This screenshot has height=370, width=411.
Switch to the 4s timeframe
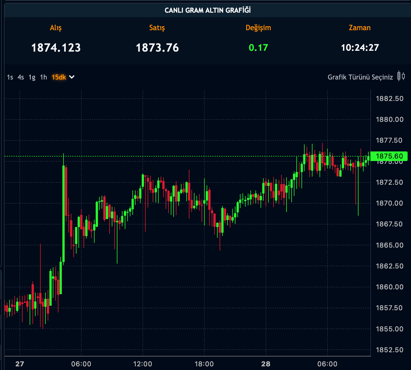pyautogui.click(x=21, y=77)
